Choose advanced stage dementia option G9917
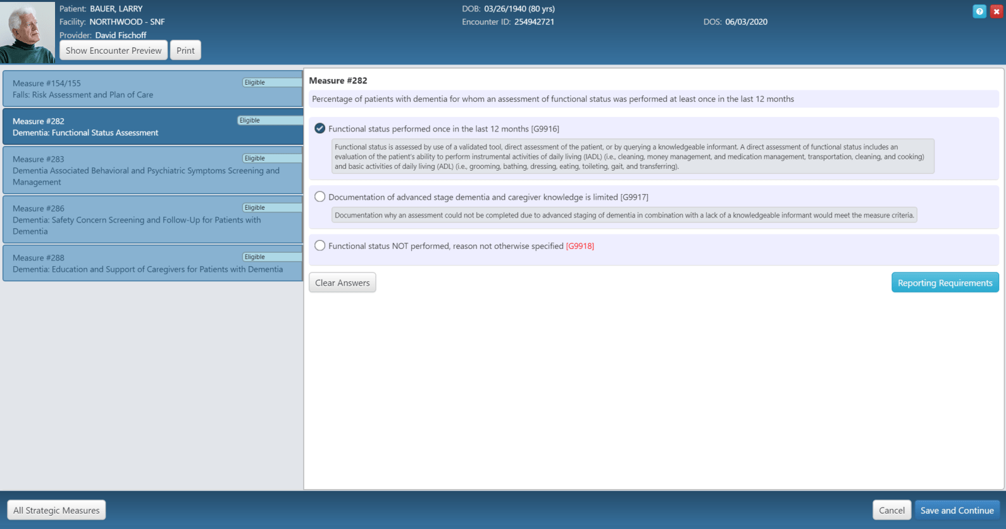 pos(320,197)
